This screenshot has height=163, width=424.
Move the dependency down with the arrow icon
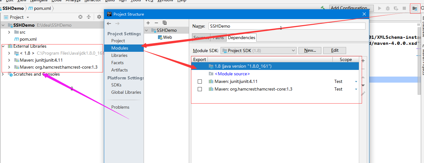click(363, 85)
